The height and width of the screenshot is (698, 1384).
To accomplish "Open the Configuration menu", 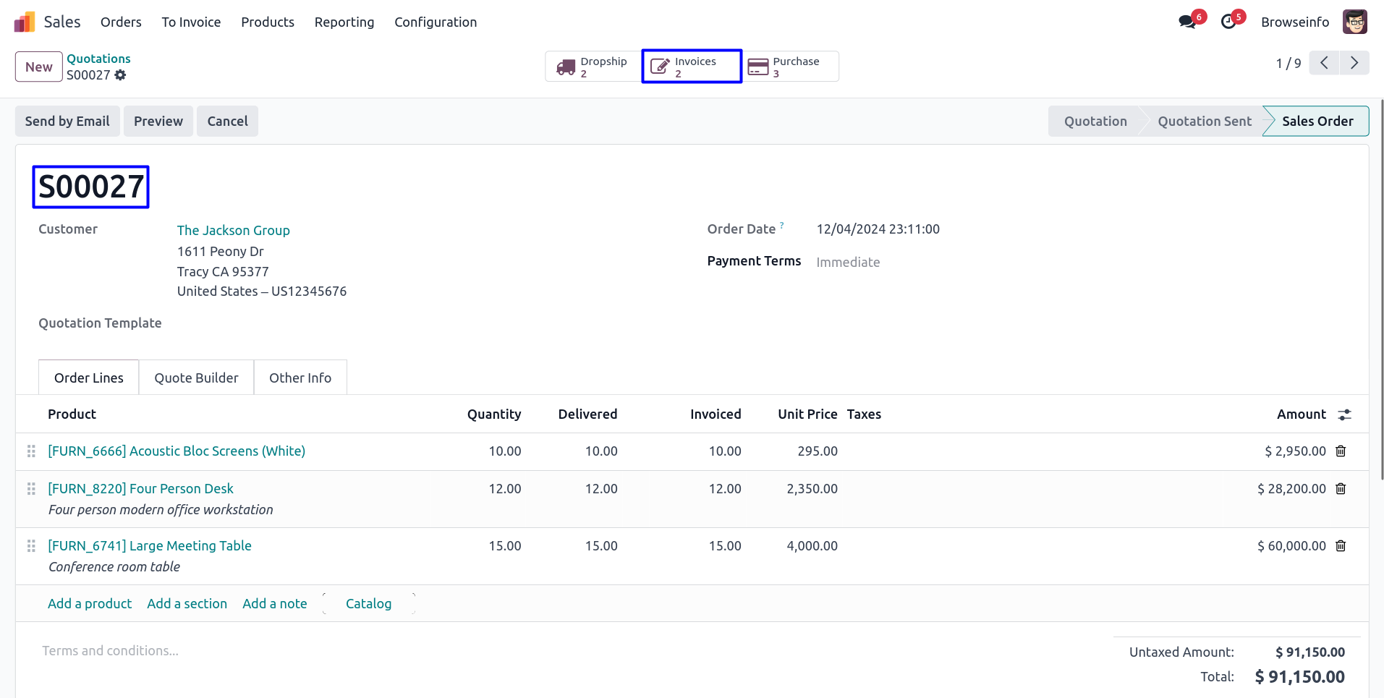I will (x=436, y=22).
